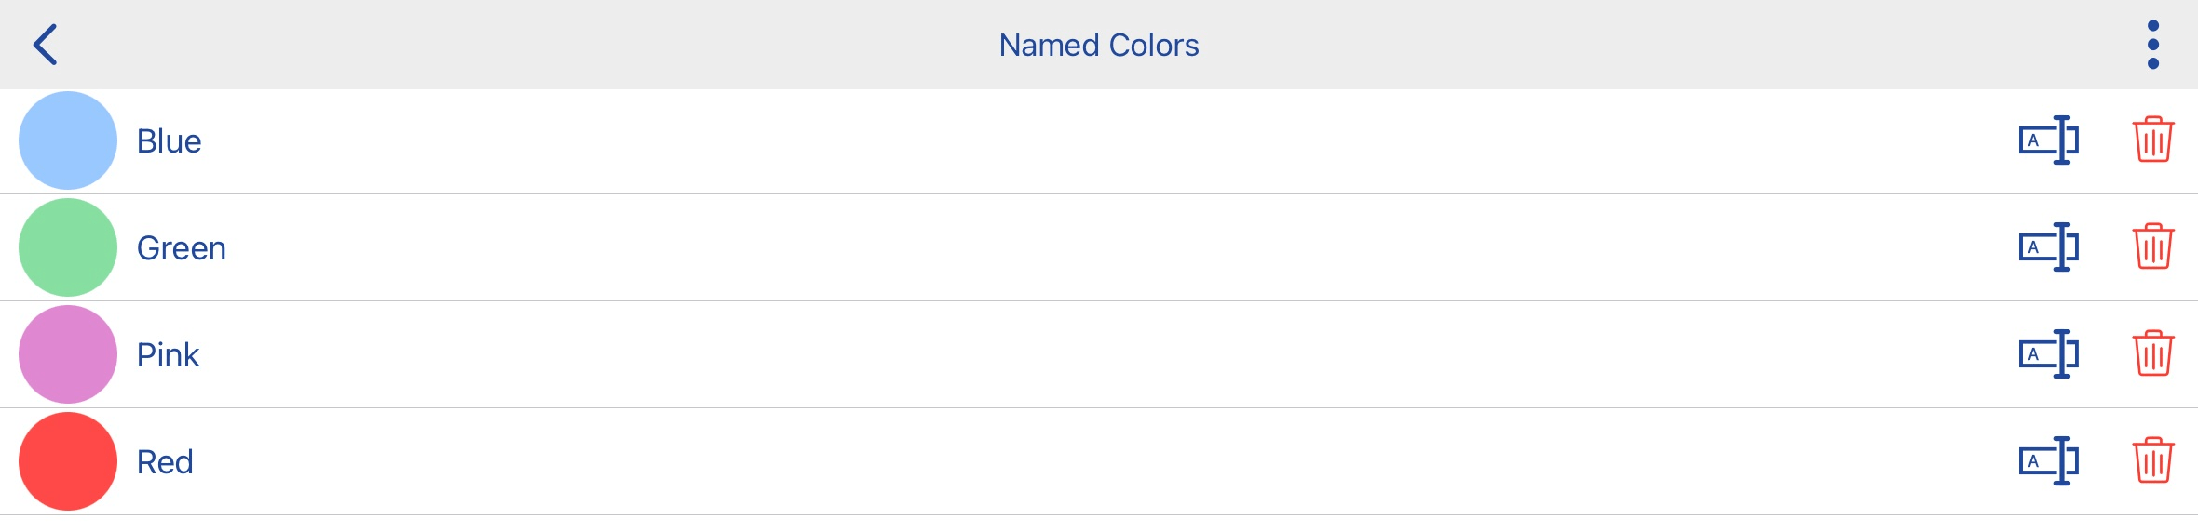Choose the Pink list label
This screenshot has height=532, width=2198.
[x=168, y=355]
